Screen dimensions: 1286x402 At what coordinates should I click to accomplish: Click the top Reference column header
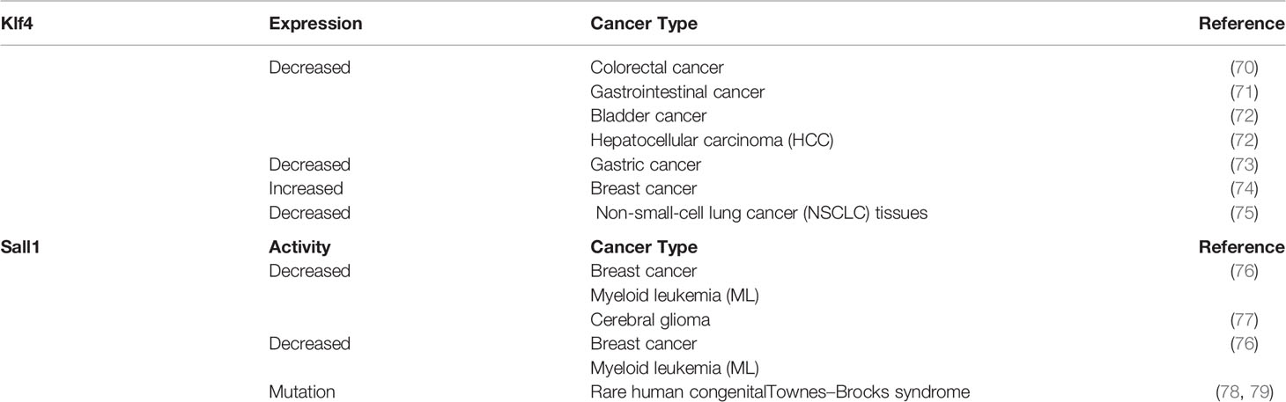(1242, 25)
